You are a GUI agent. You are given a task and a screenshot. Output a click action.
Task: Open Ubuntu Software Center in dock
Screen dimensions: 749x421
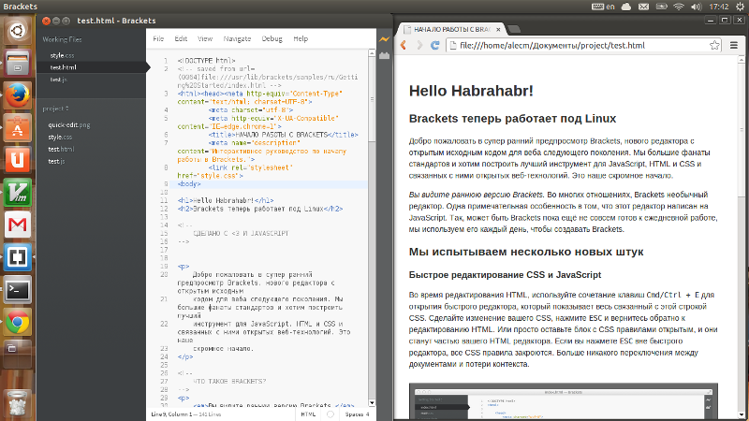[17, 128]
